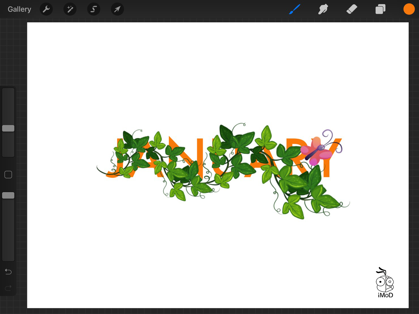Click the brush size slider handle

[x=8, y=128]
